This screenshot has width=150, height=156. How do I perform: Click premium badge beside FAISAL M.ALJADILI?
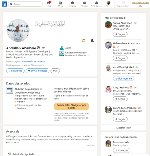tap(135, 108)
